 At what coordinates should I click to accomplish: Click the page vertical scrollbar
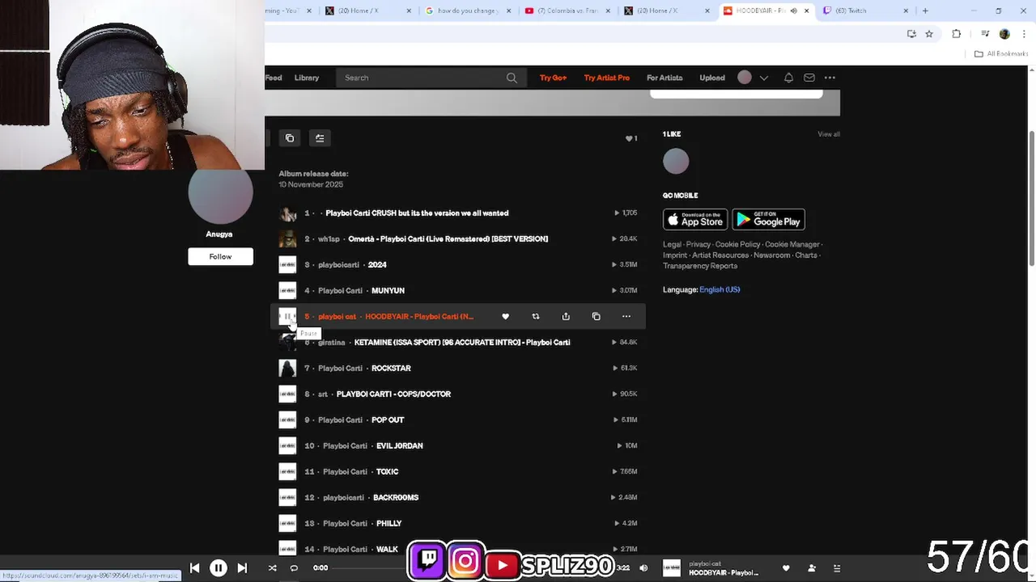pos(1031,198)
